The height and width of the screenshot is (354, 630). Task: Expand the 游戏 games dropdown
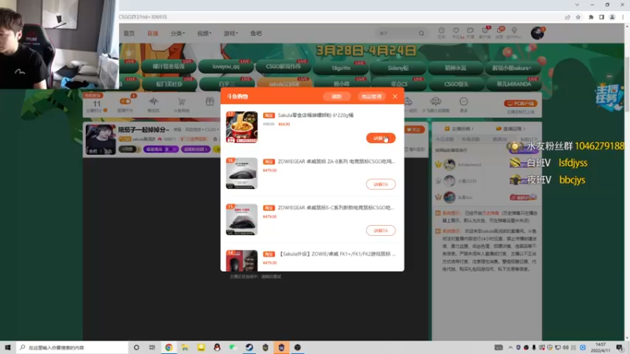tap(231, 33)
